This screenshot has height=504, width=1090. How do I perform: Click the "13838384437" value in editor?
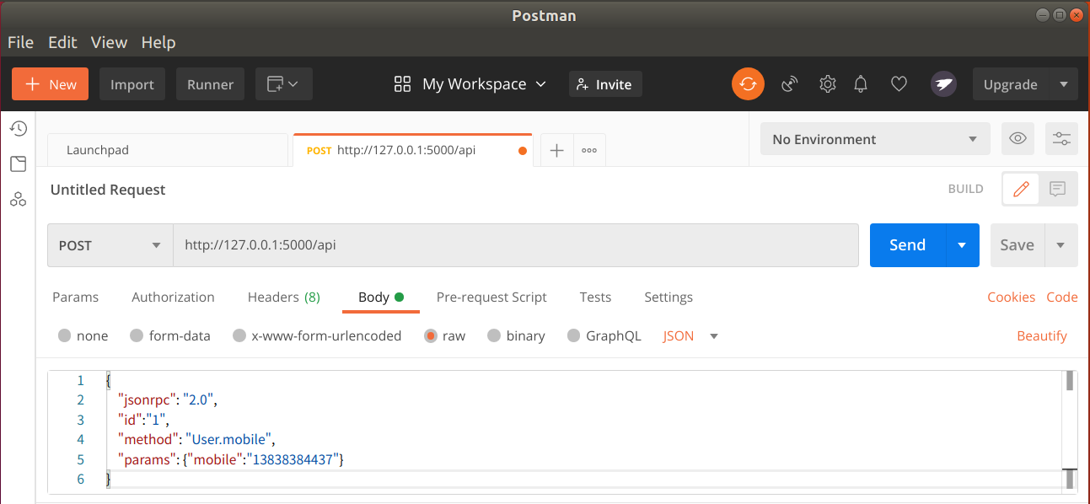[x=293, y=459]
